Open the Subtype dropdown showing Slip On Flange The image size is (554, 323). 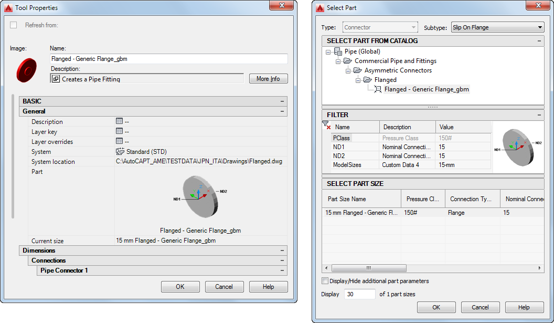coord(497,27)
